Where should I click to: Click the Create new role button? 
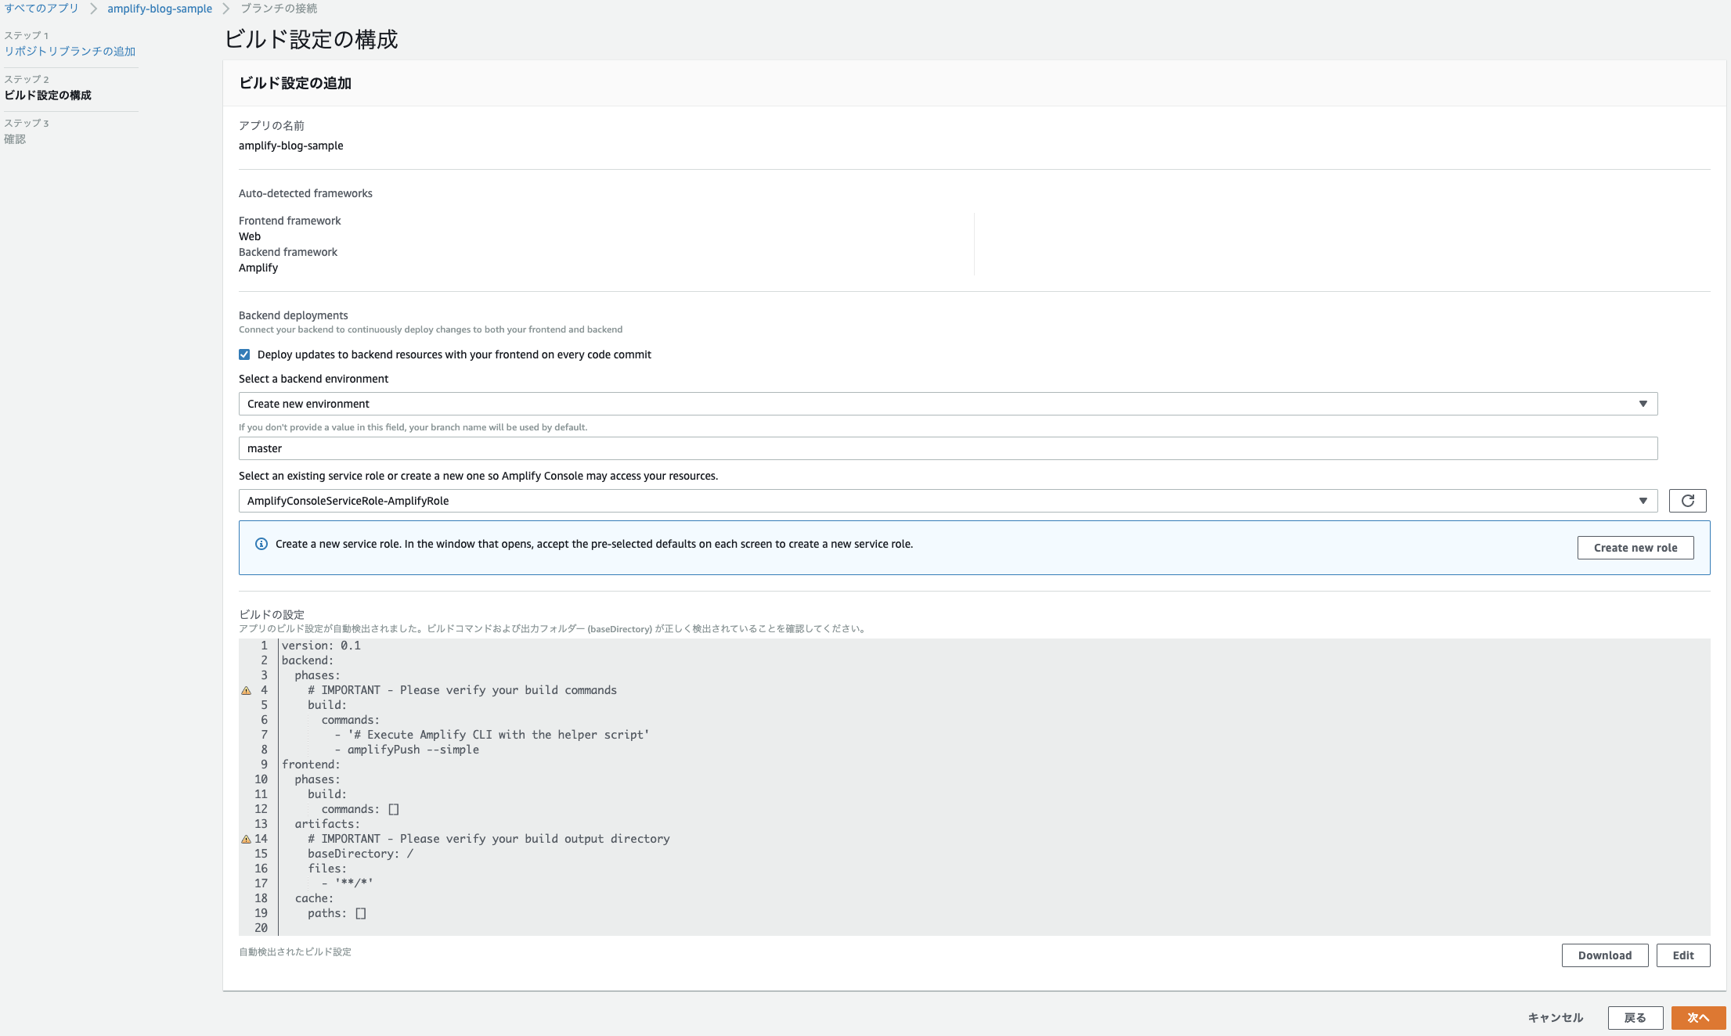coord(1635,548)
